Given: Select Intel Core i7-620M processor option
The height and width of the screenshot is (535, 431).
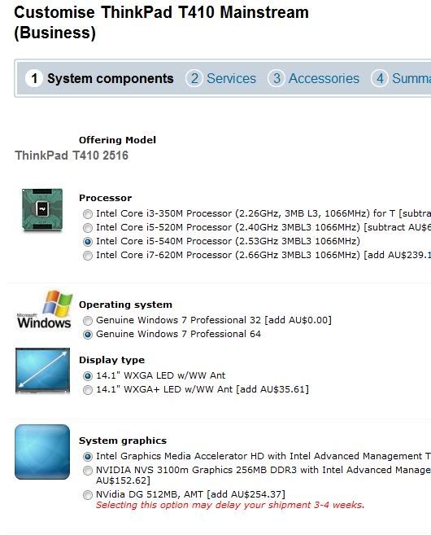Looking at the screenshot, I should [88, 256].
